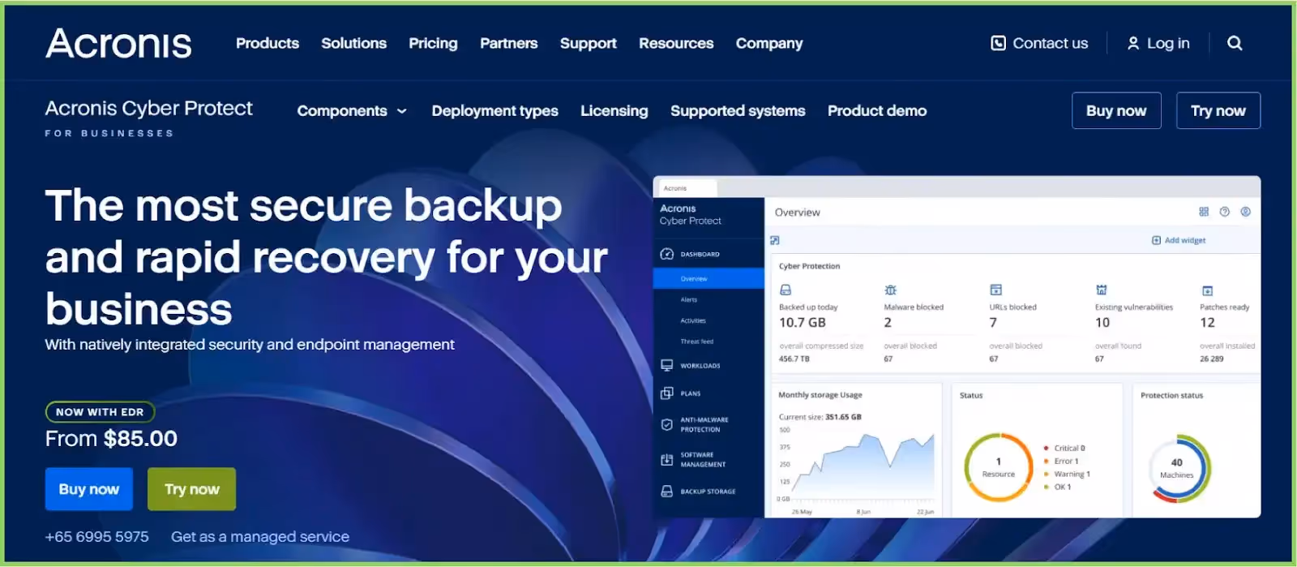Select Alerts in dashboard sidebar
This screenshot has width=1297, height=567.
click(x=689, y=299)
